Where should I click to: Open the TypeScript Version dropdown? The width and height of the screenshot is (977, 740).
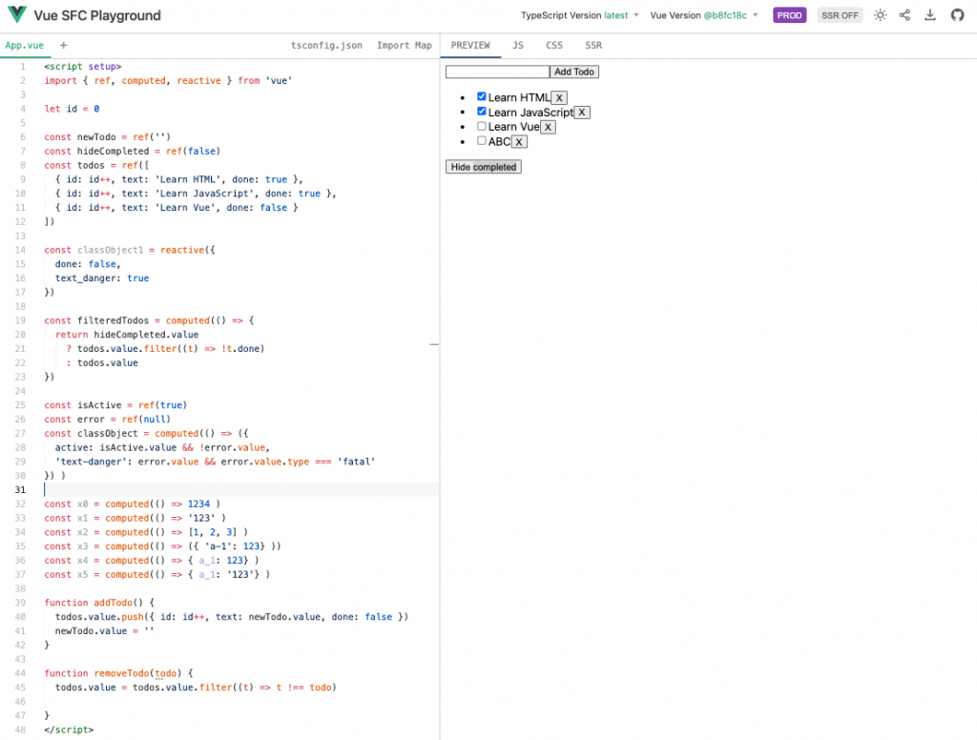(x=580, y=15)
